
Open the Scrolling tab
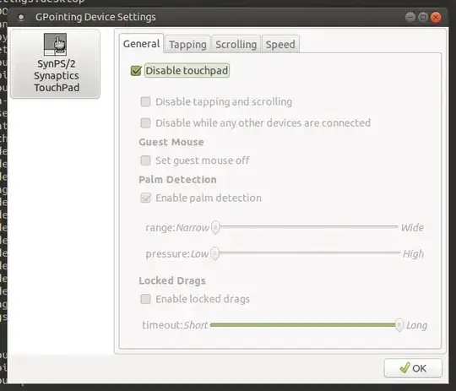(236, 45)
